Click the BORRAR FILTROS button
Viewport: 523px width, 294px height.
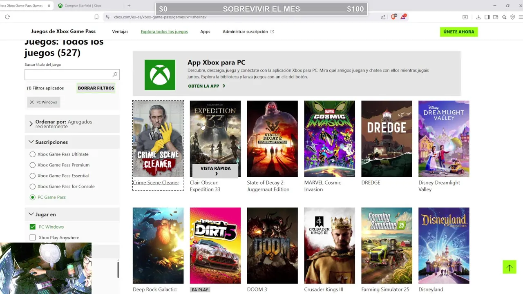(x=96, y=88)
